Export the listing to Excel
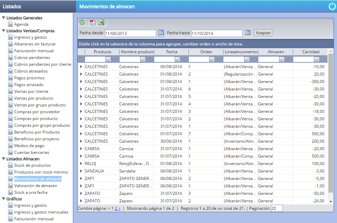Screen dimensions: 337x223 (x=101, y=23)
